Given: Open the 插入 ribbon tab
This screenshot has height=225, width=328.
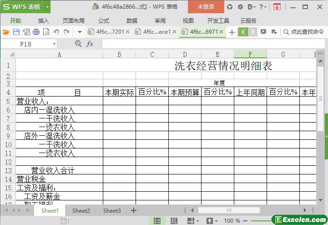Looking at the screenshot, I should point(43,21).
